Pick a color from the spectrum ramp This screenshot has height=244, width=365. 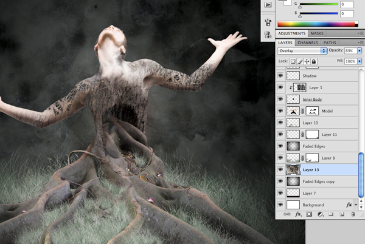click(x=318, y=24)
